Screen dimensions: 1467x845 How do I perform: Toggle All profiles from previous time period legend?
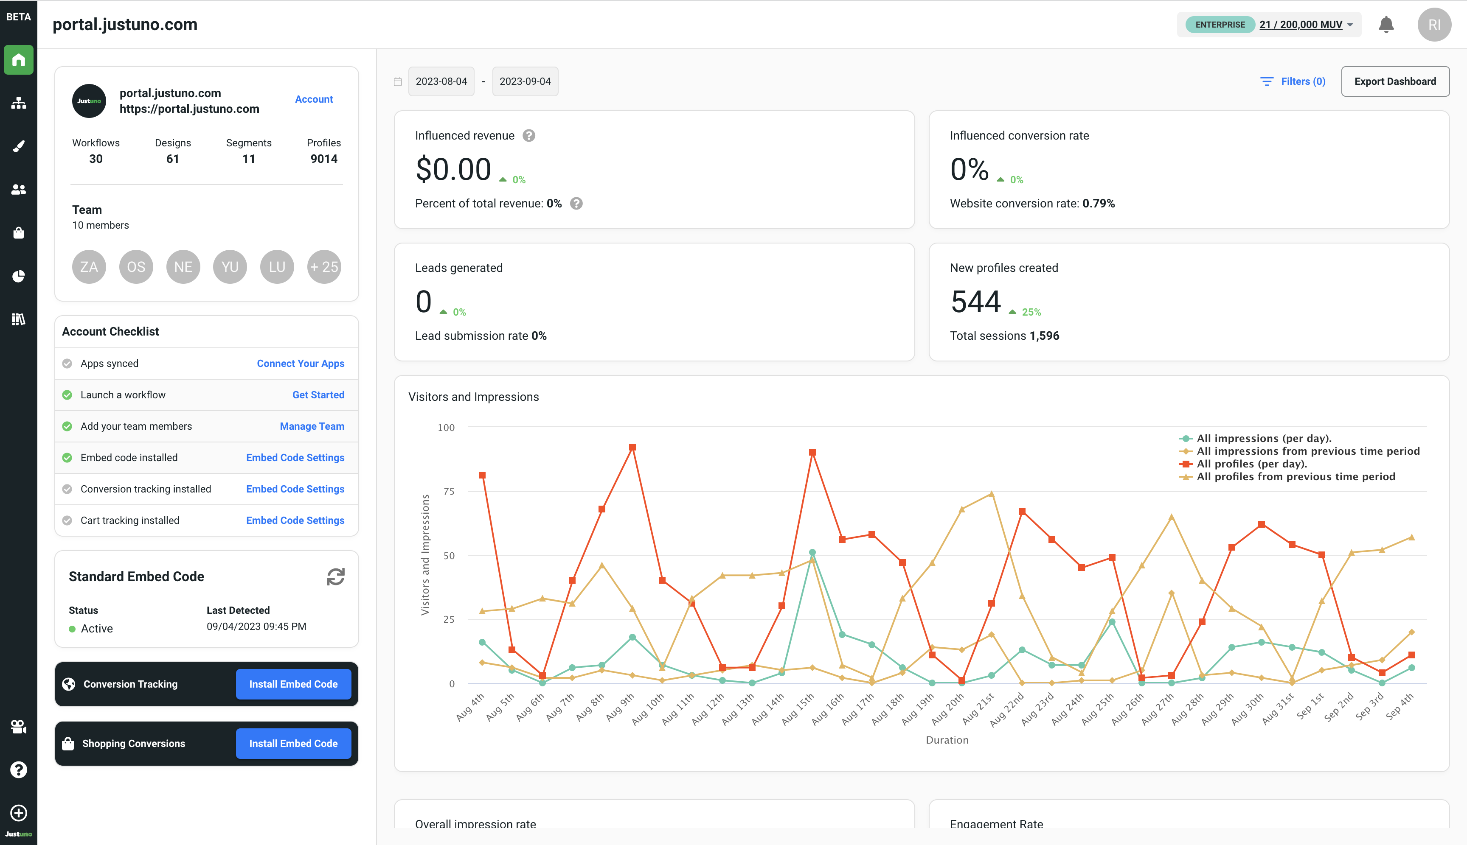(1287, 476)
